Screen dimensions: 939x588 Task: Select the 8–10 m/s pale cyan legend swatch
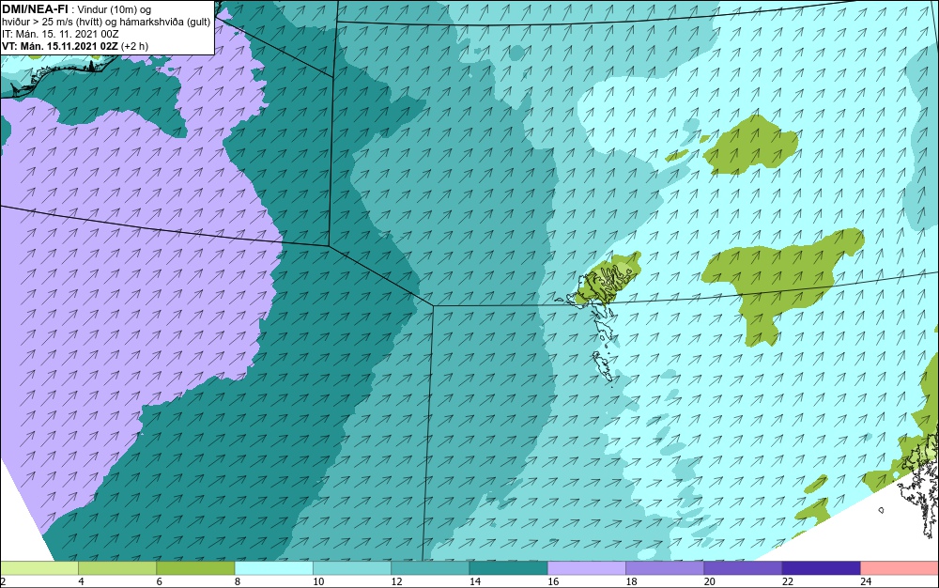[273, 567]
